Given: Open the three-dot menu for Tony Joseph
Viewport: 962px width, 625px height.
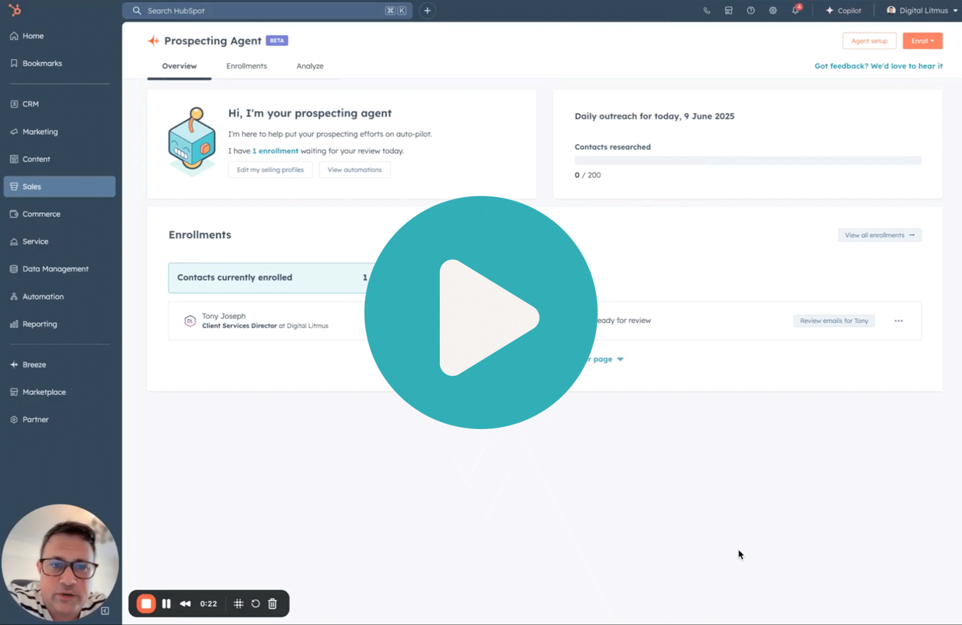Looking at the screenshot, I should pos(898,321).
